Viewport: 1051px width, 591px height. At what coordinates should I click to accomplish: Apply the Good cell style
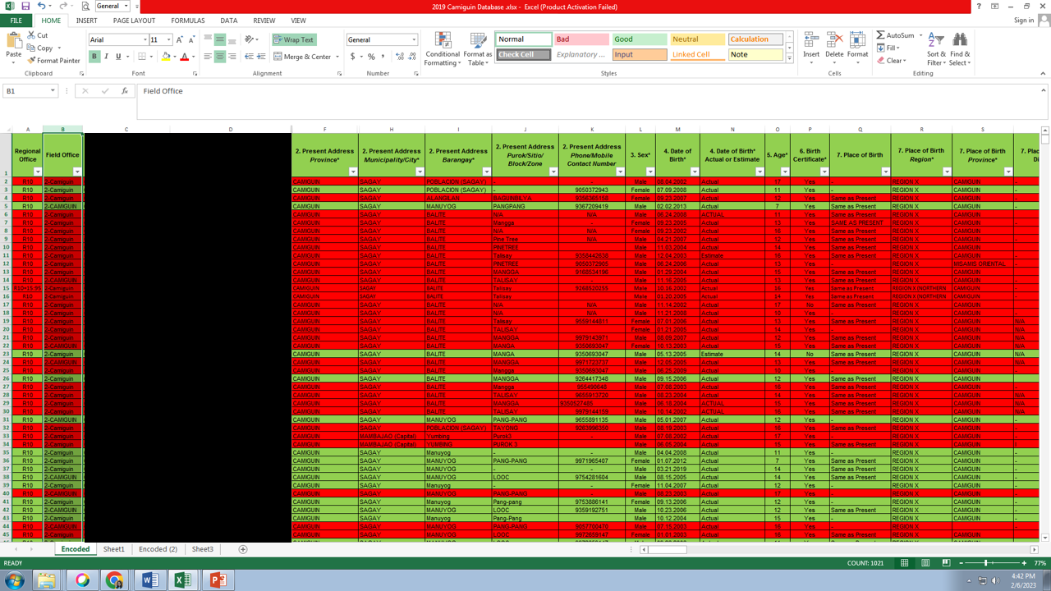640,39
